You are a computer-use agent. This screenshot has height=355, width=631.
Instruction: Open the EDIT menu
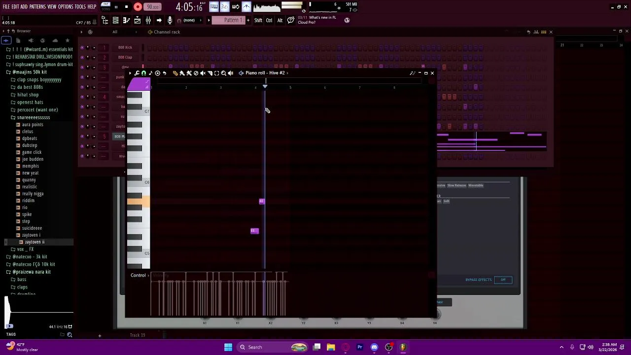pos(15,7)
